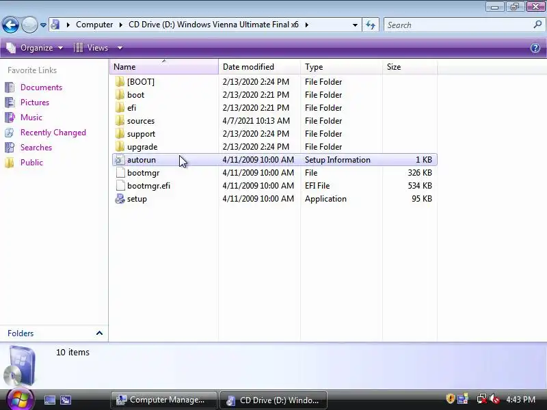Go back using the Back arrow button
Viewport: 547px width, 410px height.
click(x=10, y=25)
